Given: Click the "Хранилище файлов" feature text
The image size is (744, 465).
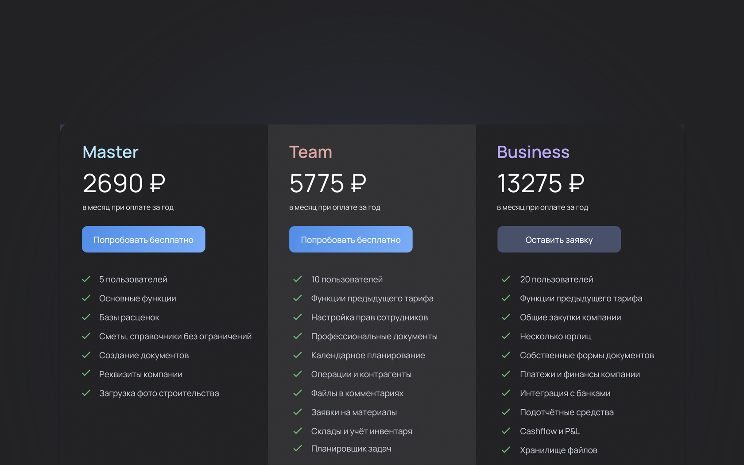Looking at the screenshot, I should point(558,450).
